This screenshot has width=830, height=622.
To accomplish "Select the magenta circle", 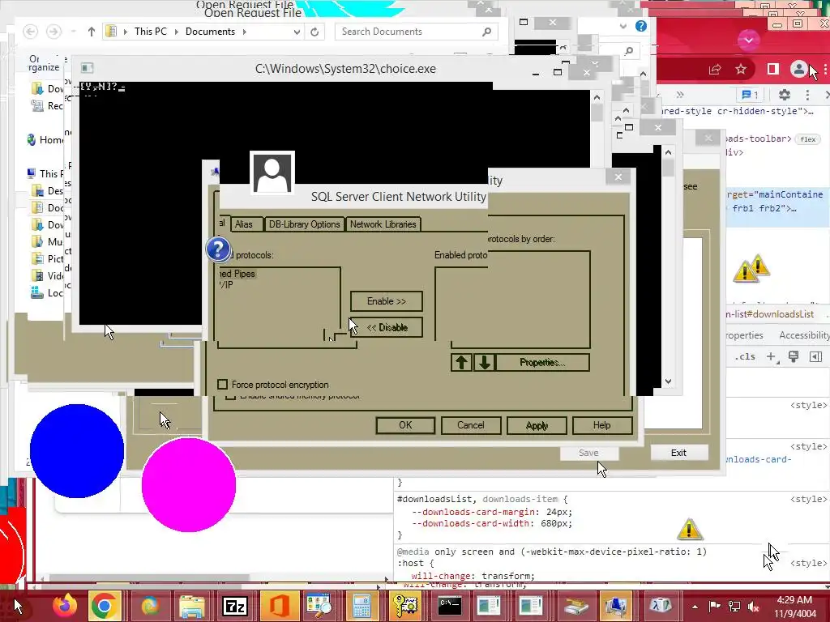I will (x=189, y=484).
